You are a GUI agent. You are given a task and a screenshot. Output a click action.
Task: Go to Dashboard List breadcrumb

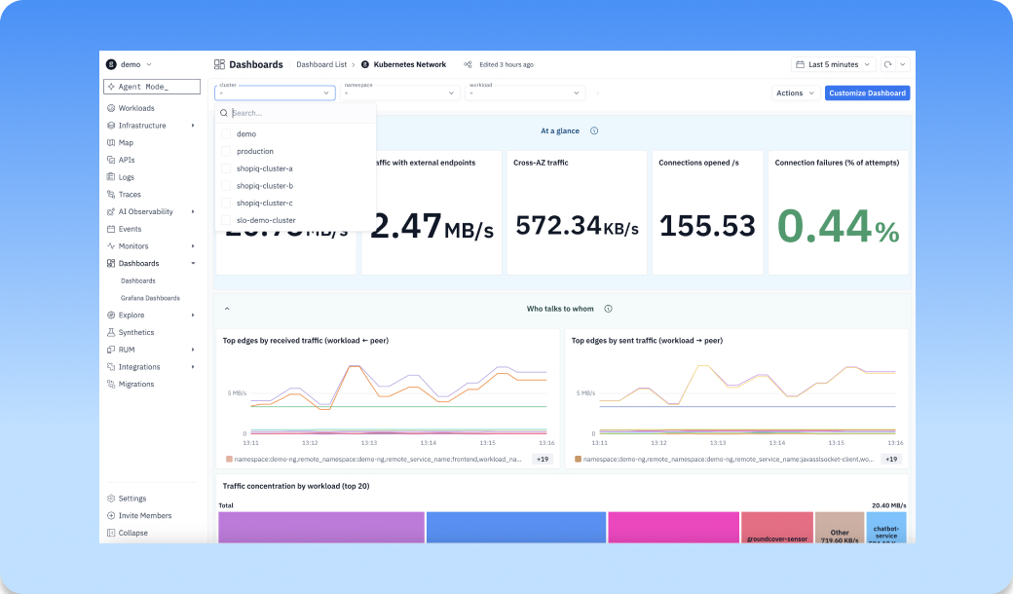point(321,64)
